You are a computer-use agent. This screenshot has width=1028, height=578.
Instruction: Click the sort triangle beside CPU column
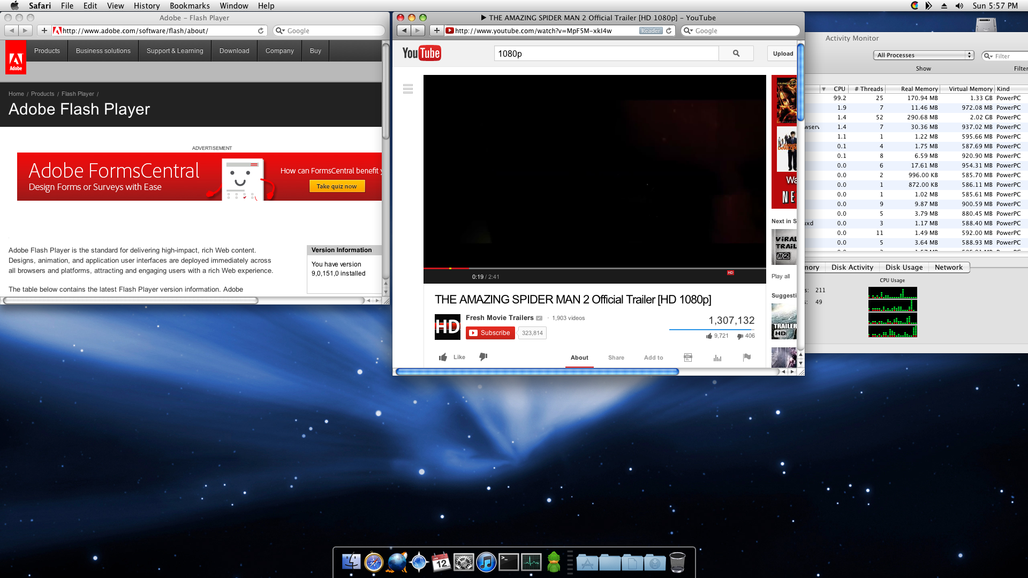point(823,89)
